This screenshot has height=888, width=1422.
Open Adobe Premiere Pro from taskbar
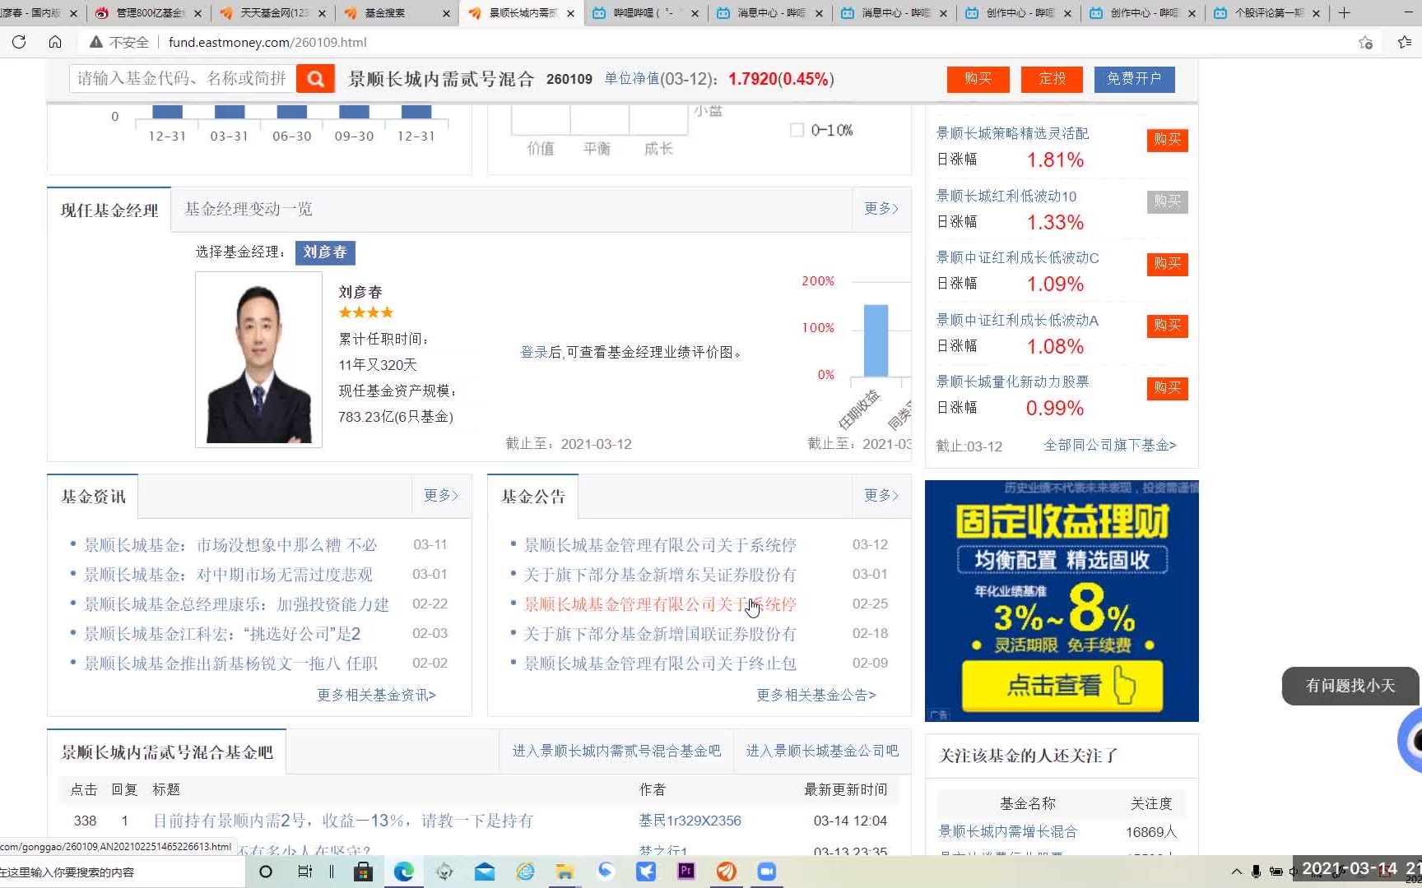686,871
